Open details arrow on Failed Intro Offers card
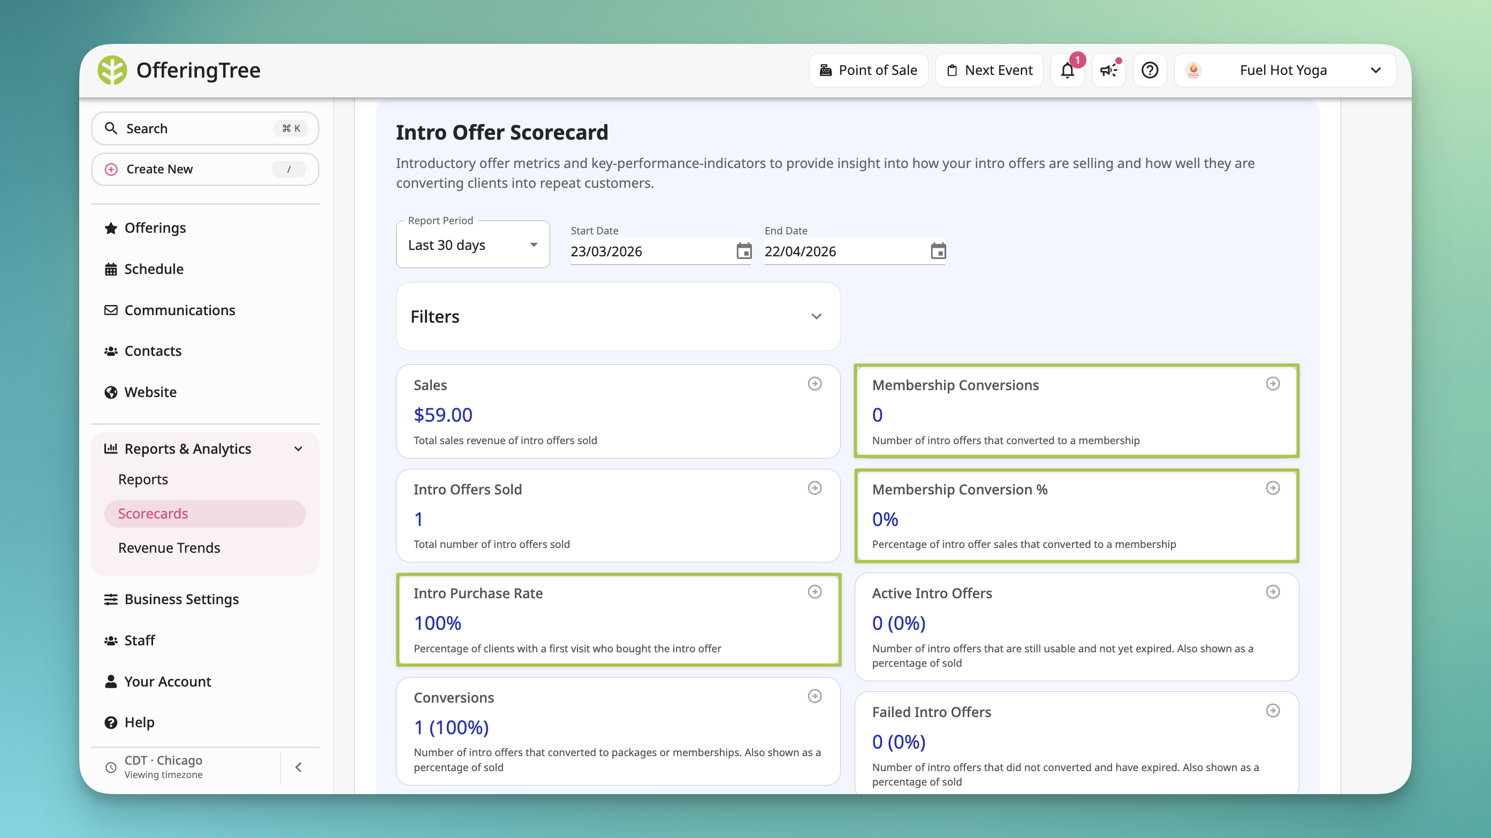This screenshot has height=838, width=1491. (x=1273, y=710)
